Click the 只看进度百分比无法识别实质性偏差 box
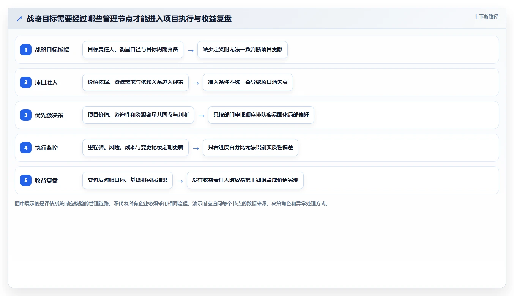This screenshot has width=514, height=296. click(251, 148)
